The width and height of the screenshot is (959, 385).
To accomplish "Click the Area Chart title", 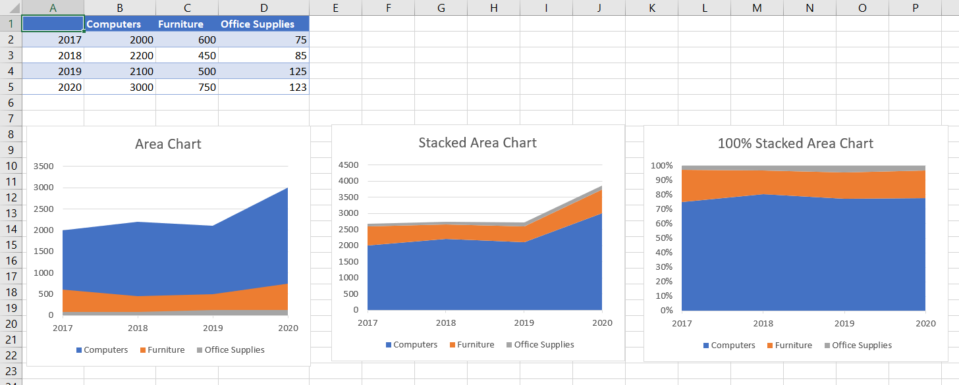I will 167,143.
